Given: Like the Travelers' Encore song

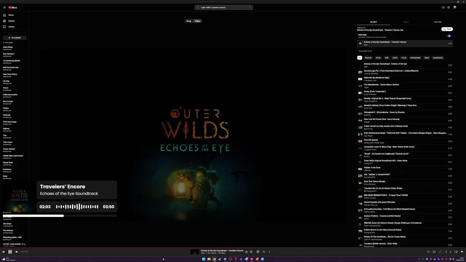Looking at the screenshot, I should click(x=246, y=252).
